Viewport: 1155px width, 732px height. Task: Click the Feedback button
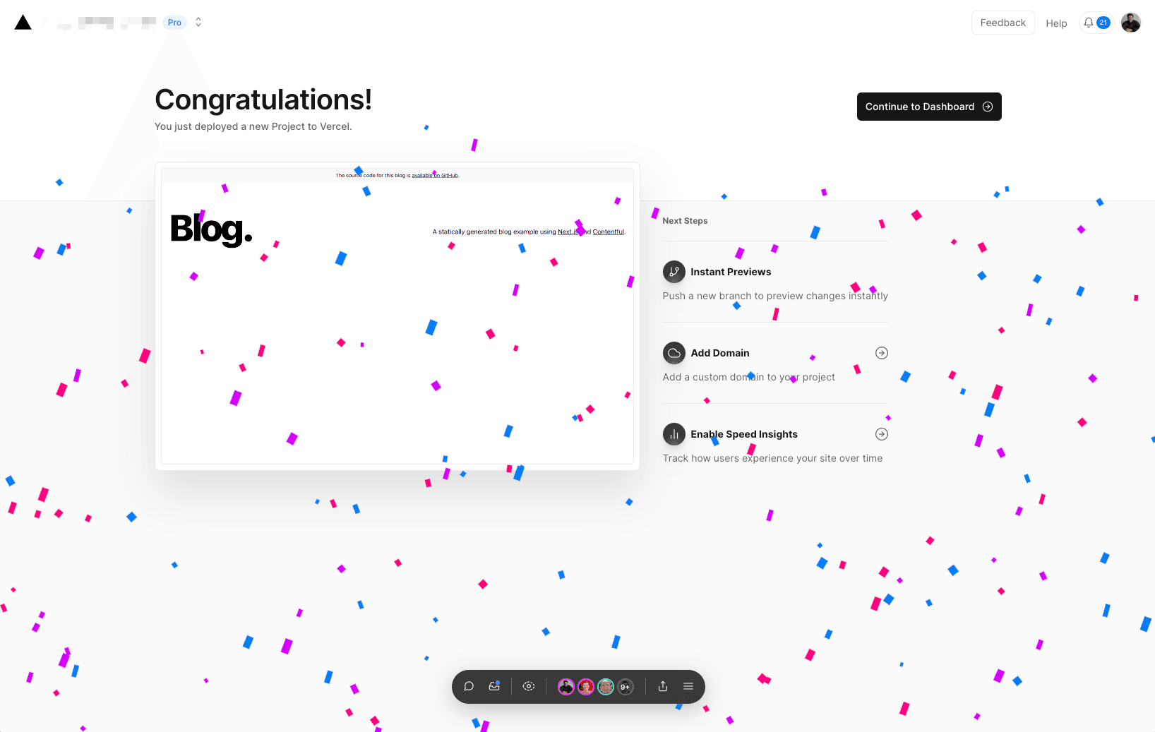click(x=1003, y=23)
